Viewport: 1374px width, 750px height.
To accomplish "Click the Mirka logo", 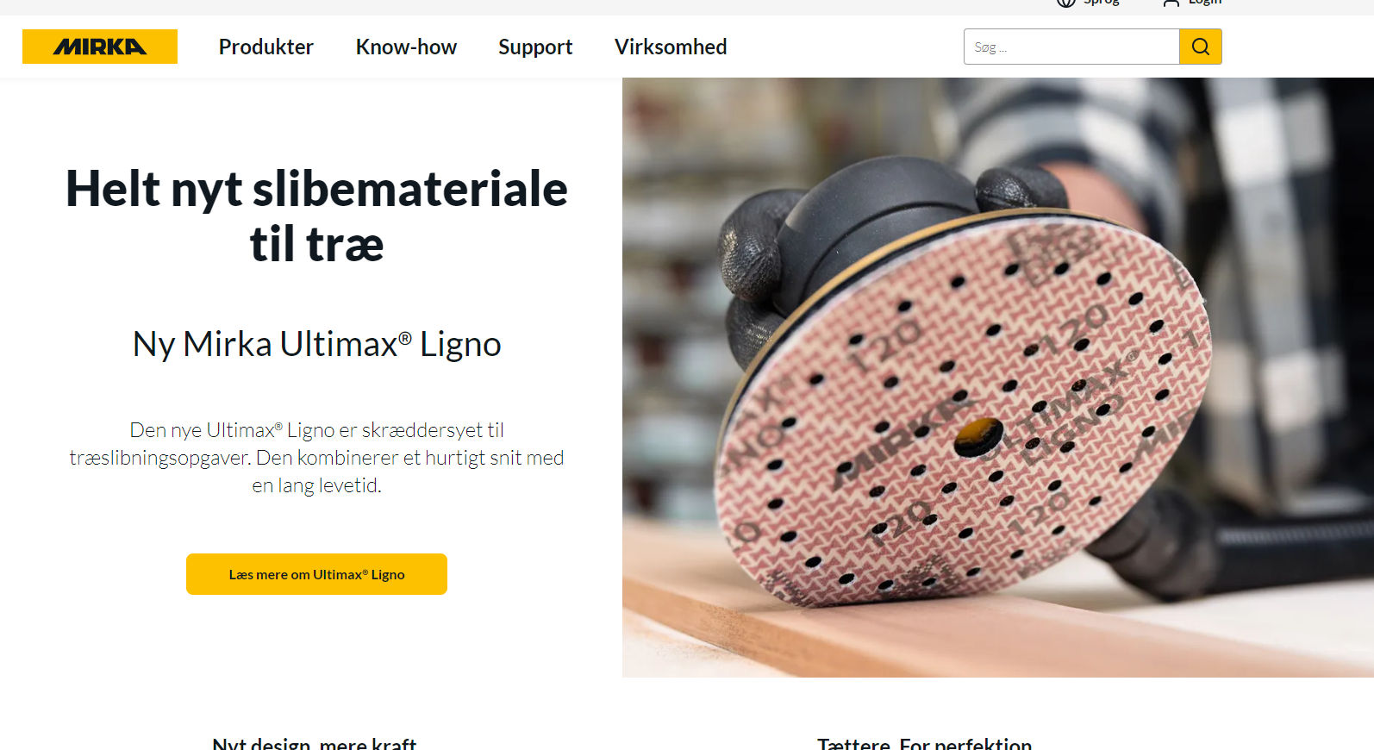I will pos(100,47).
